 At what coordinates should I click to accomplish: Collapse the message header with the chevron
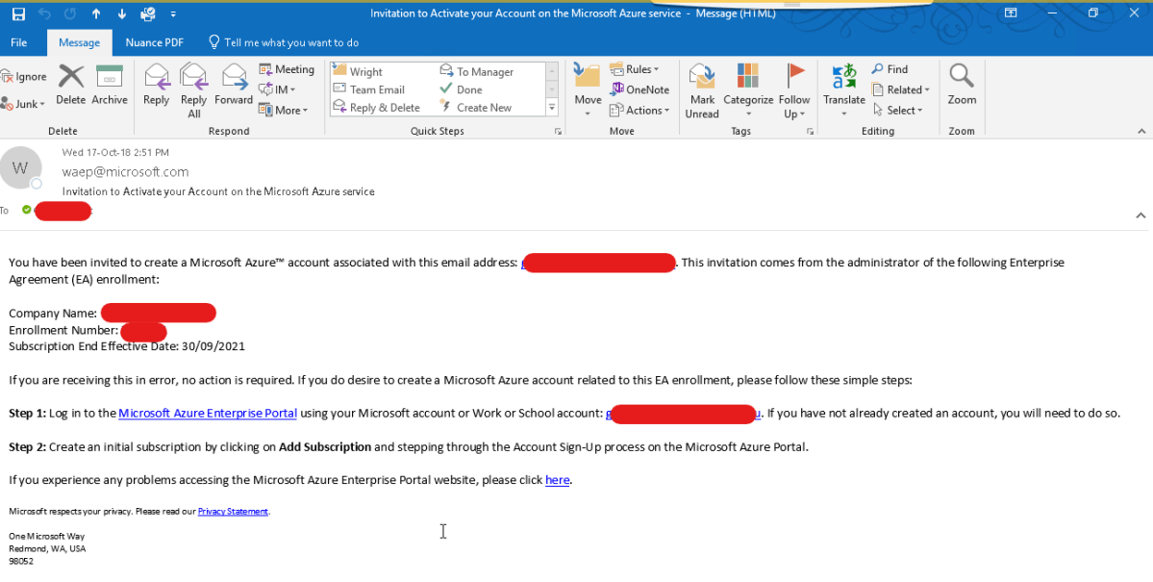tap(1140, 216)
